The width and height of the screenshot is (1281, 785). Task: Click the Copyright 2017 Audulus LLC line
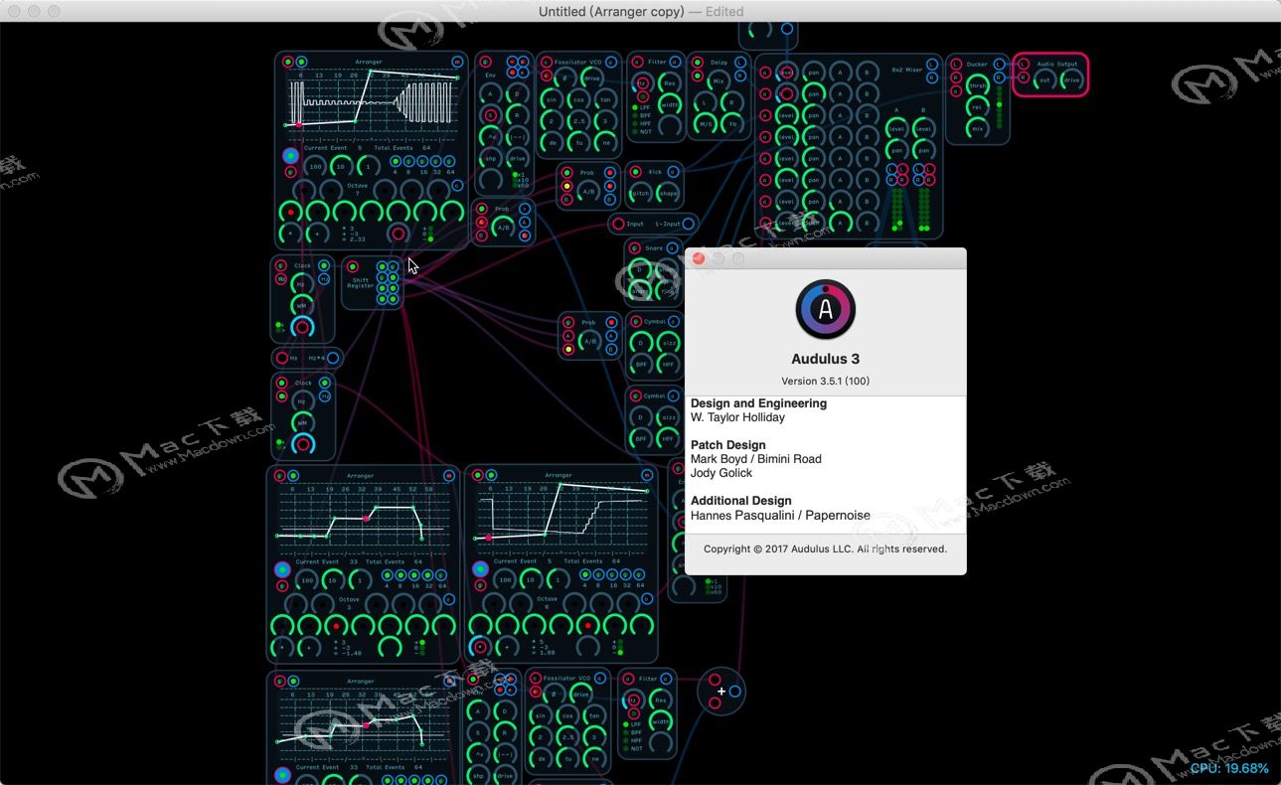pyautogui.click(x=825, y=549)
